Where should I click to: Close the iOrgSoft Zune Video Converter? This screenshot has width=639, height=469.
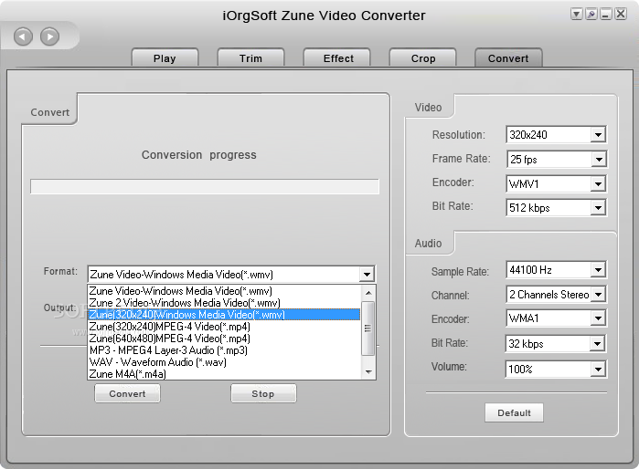[x=620, y=15]
